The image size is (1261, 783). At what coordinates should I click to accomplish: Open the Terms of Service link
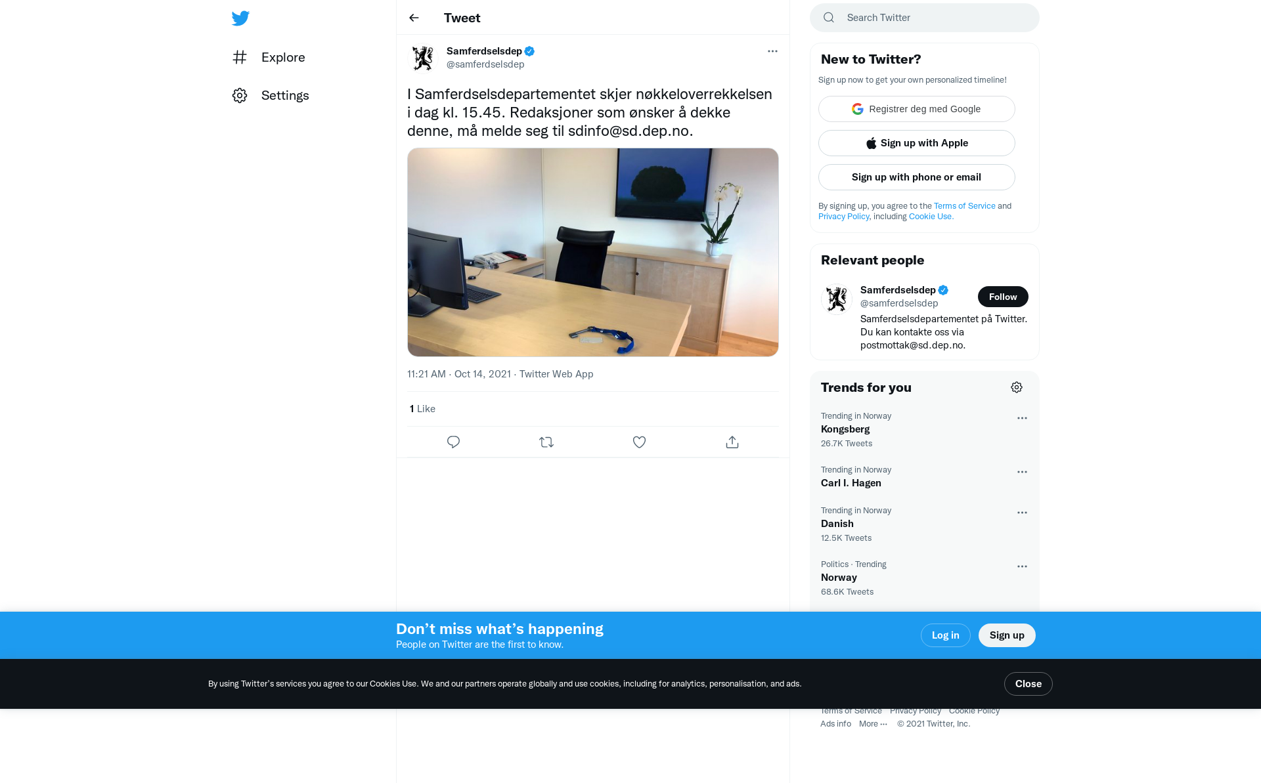click(x=964, y=206)
